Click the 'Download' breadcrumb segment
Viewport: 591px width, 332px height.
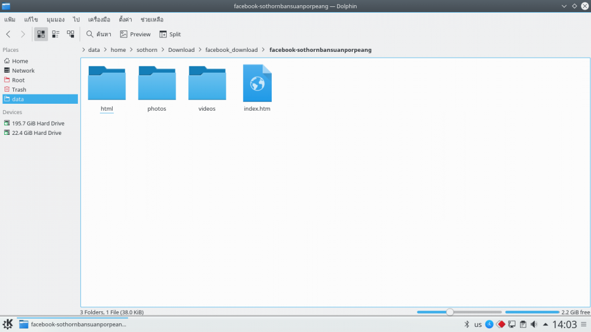181,50
